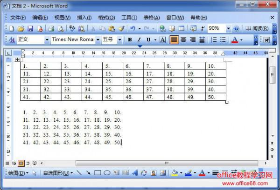Open the 帮助(H) menu
The width and height of the screenshot is (280, 190).
(199, 18)
